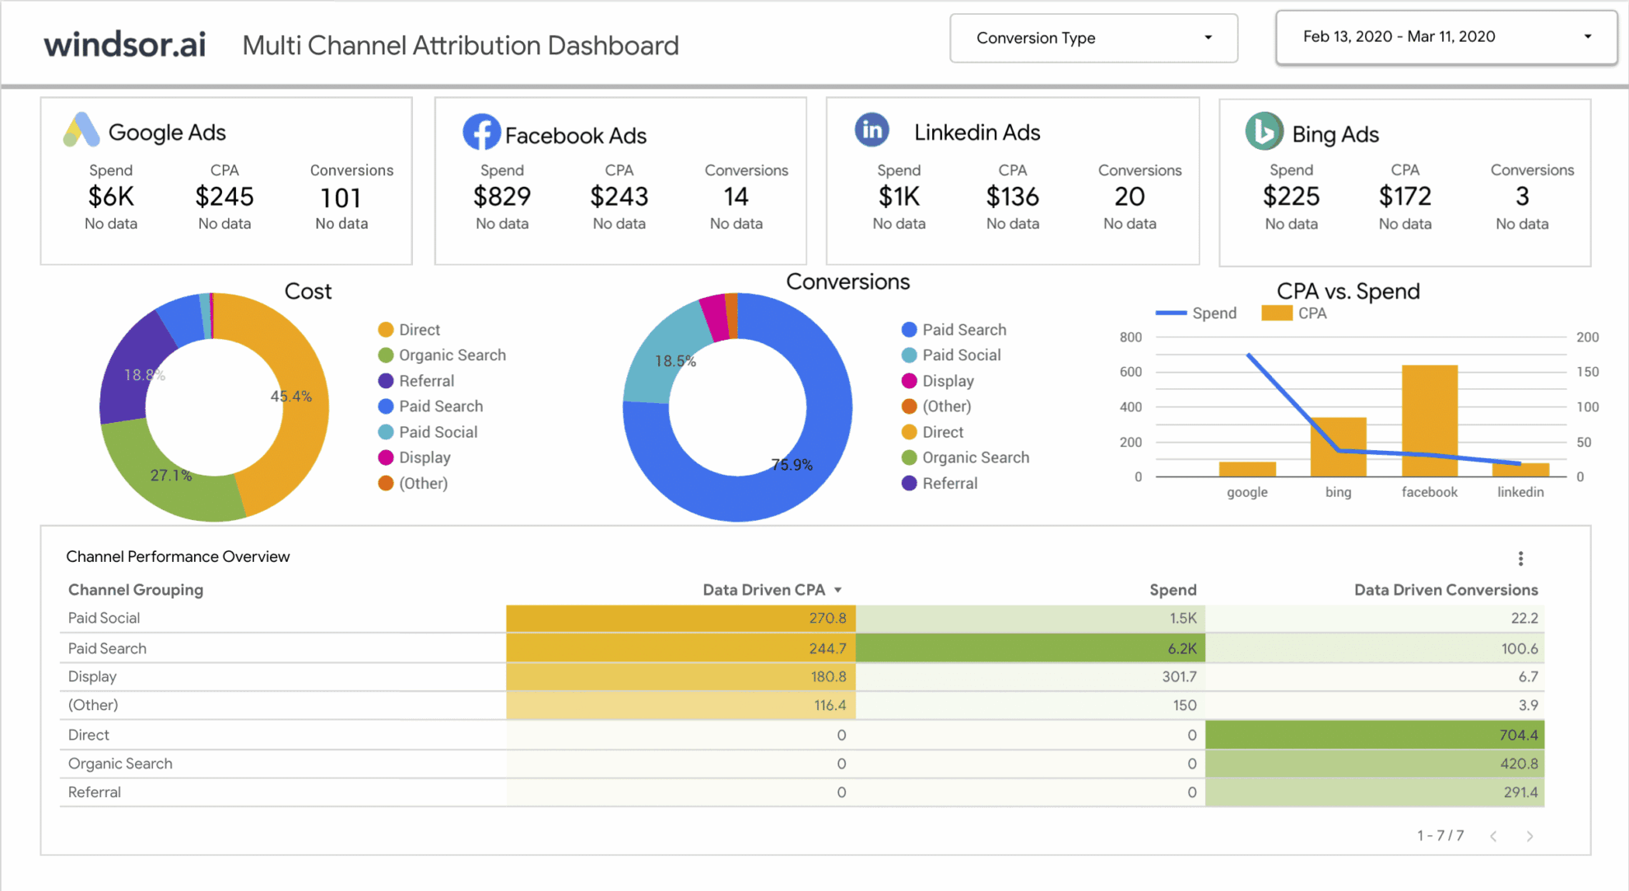
Task: Click the next page arrow on the table
Action: (x=1529, y=835)
